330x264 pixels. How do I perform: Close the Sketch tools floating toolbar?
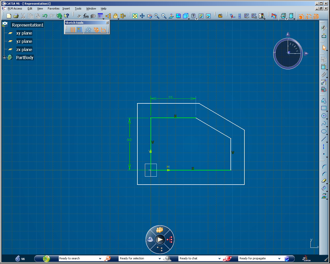click(x=107, y=23)
